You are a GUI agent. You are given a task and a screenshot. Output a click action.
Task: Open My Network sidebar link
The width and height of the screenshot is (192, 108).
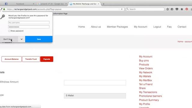tap(145, 72)
